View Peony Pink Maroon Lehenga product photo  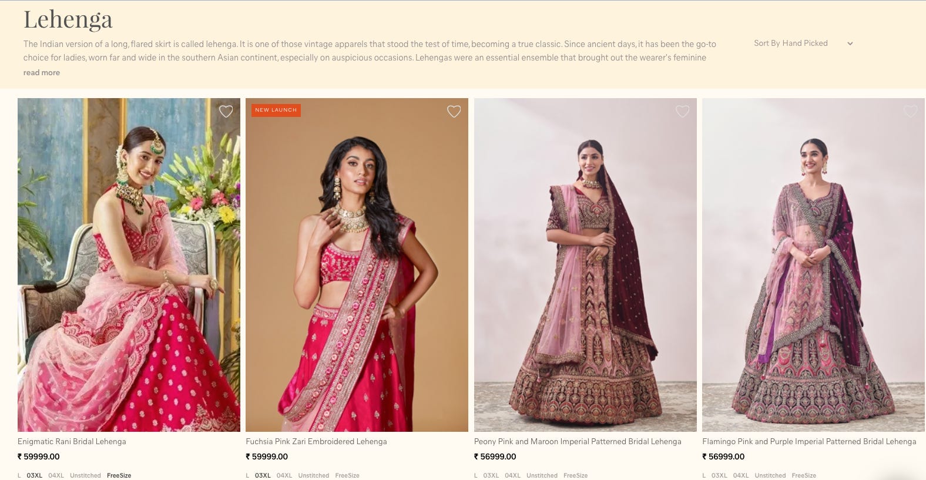pos(585,265)
